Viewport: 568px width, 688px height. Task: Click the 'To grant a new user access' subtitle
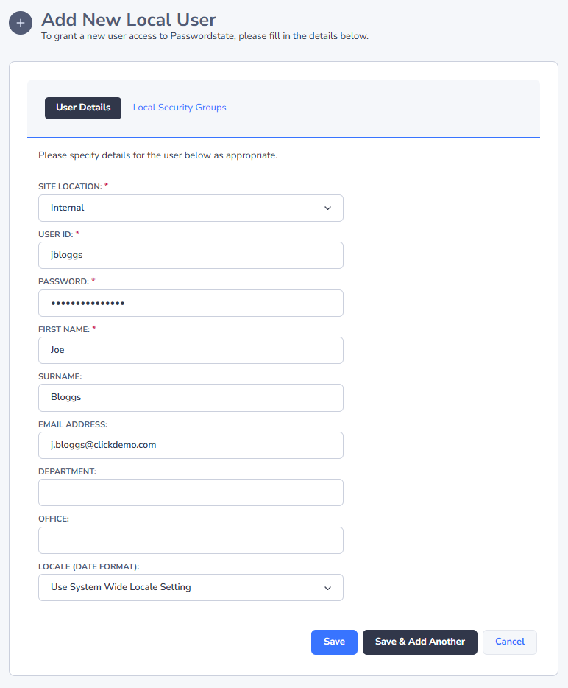click(x=205, y=36)
